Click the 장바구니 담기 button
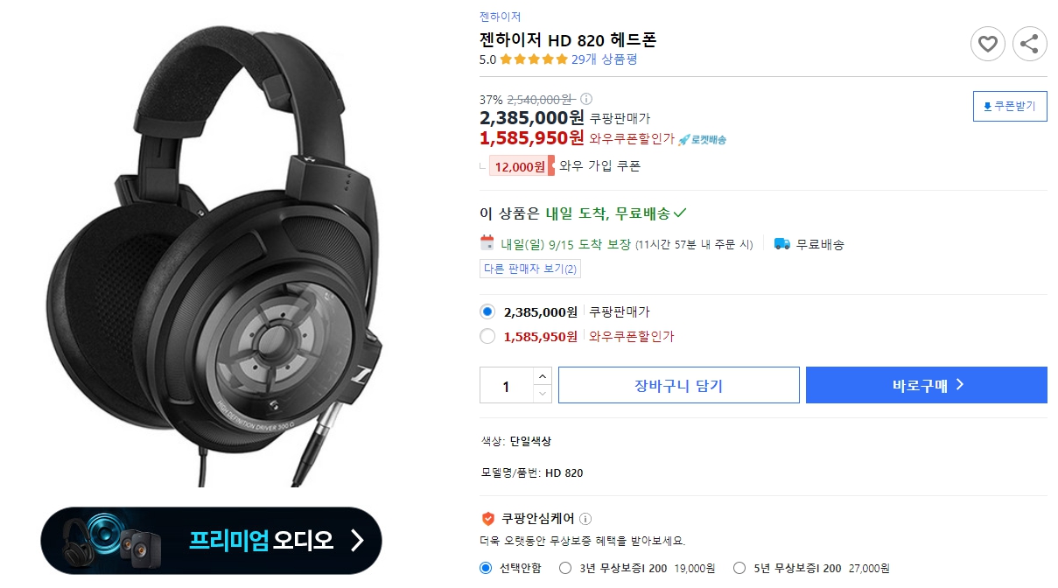This screenshot has width=1058, height=588. tap(678, 384)
